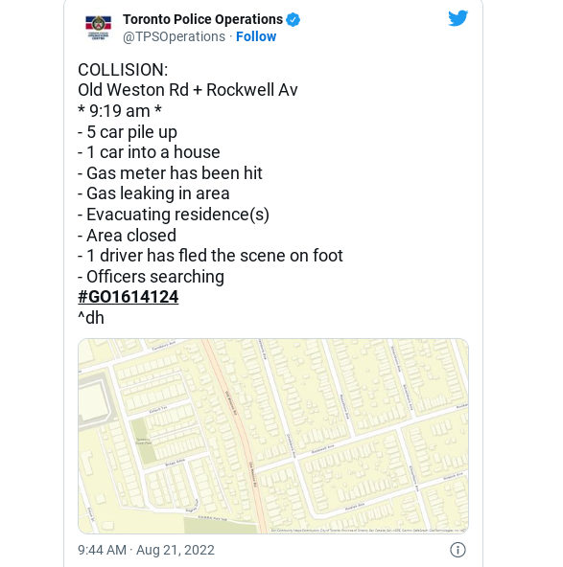
Task: Open the Toronto Police Operations profile name
Action: 202,19
